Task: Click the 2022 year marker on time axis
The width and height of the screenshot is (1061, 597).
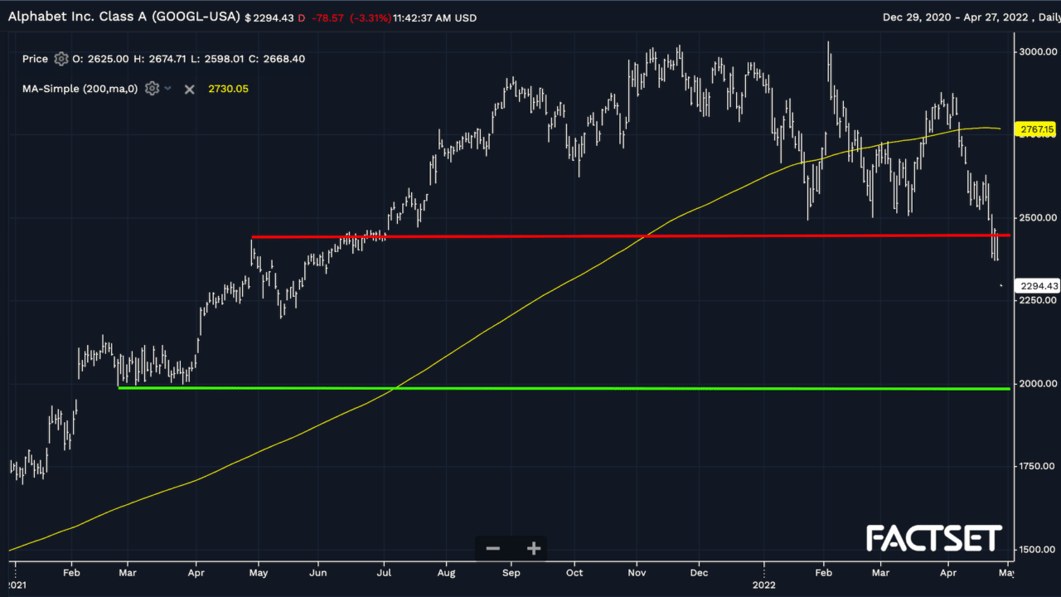Action: point(763,583)
